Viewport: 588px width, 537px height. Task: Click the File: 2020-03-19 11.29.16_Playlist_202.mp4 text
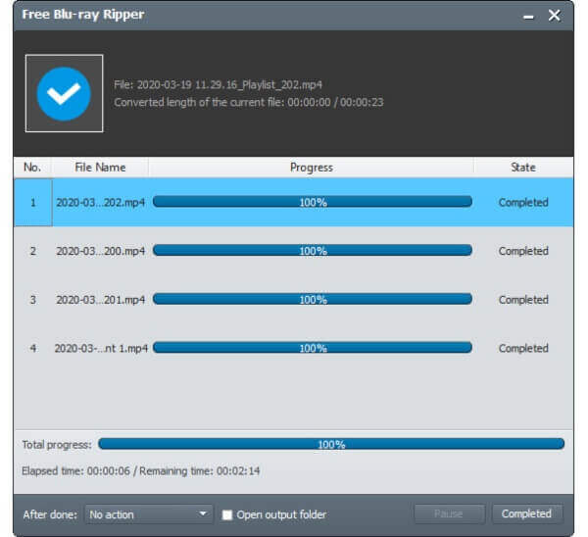point(218,84)
